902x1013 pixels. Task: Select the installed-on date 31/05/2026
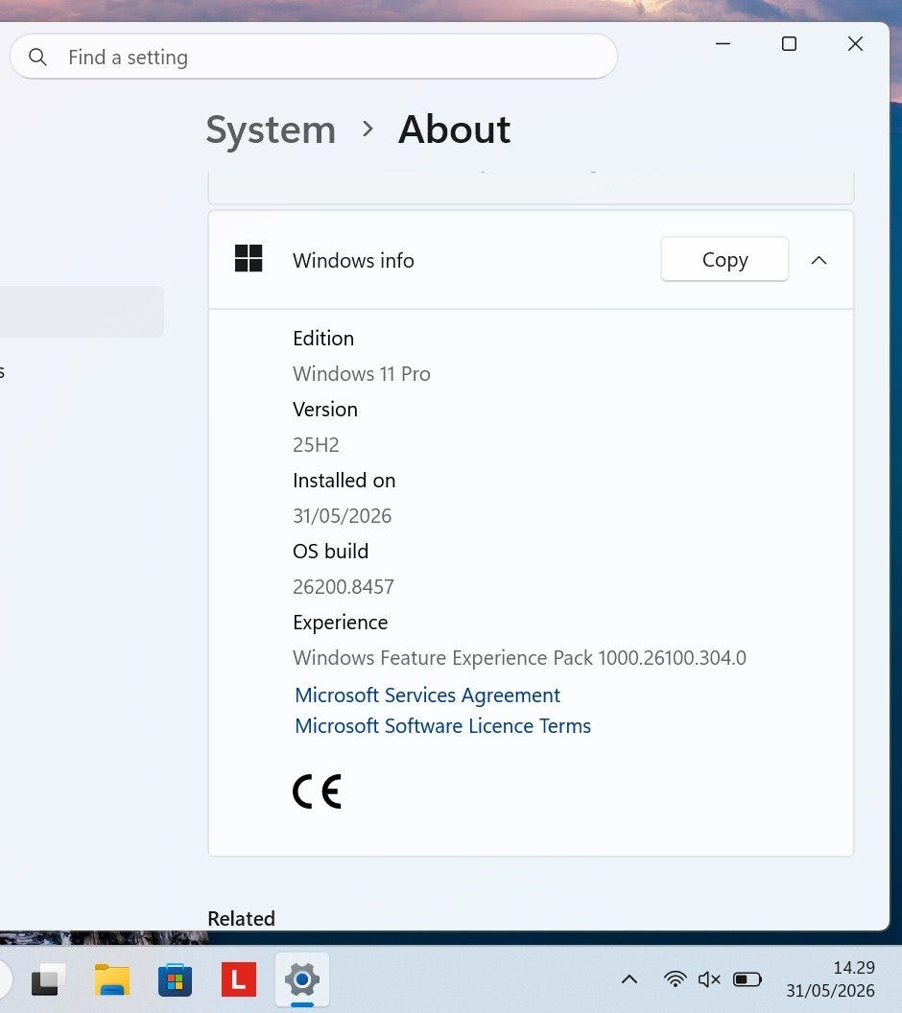(x=342, y=515)
